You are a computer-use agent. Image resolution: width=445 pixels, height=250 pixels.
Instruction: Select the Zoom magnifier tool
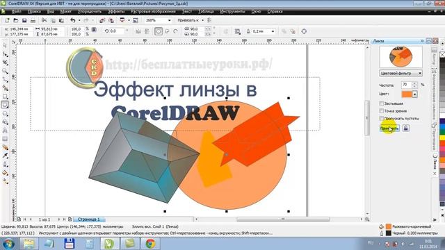(x=5, y=71)
